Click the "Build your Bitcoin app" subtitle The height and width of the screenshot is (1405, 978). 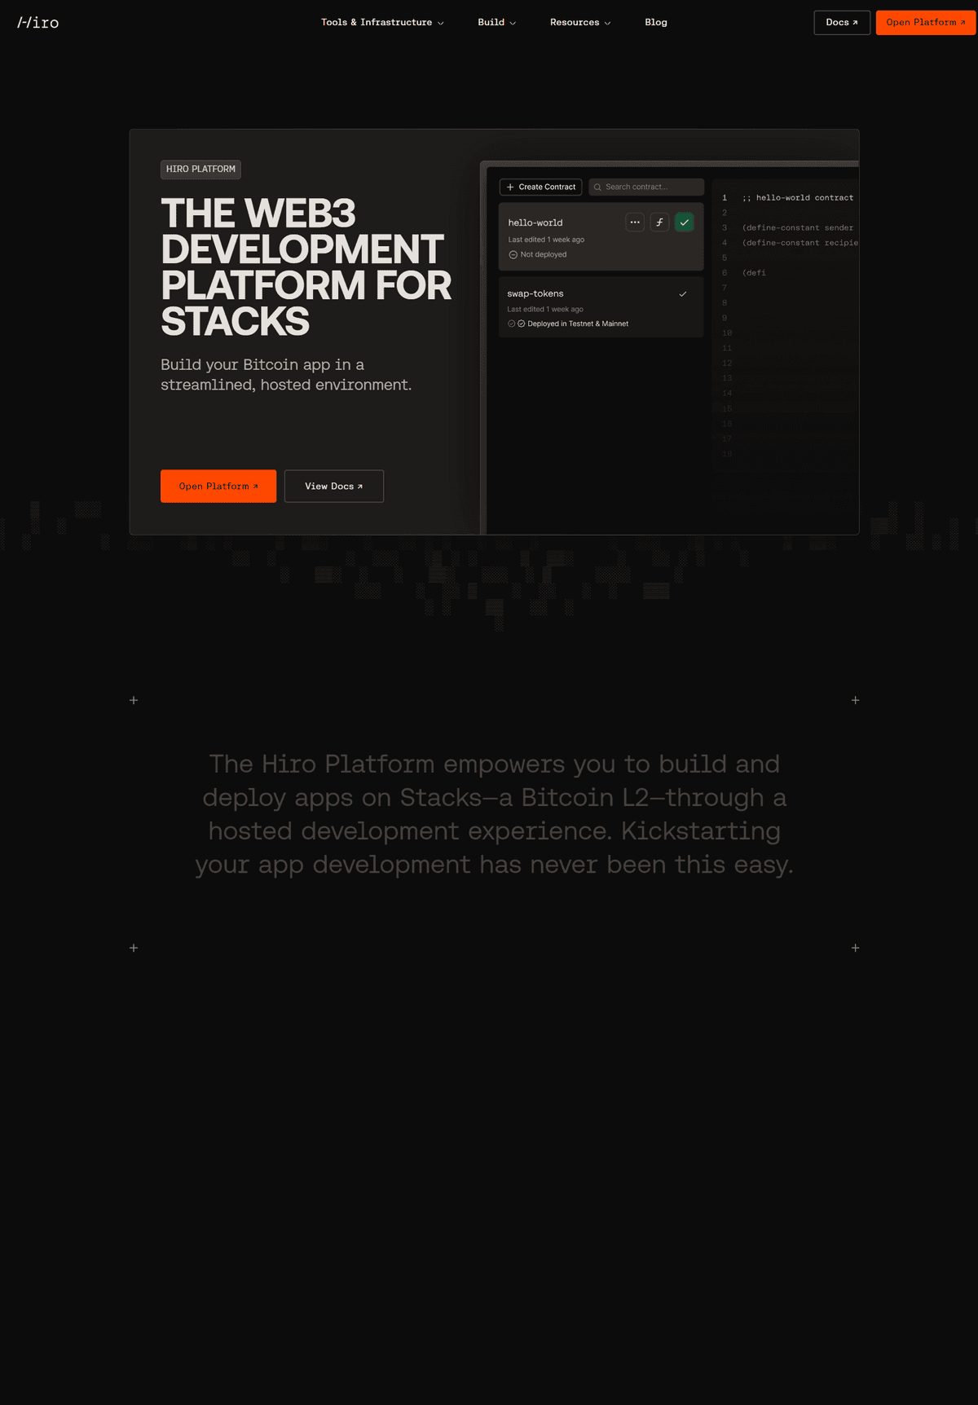286,375
